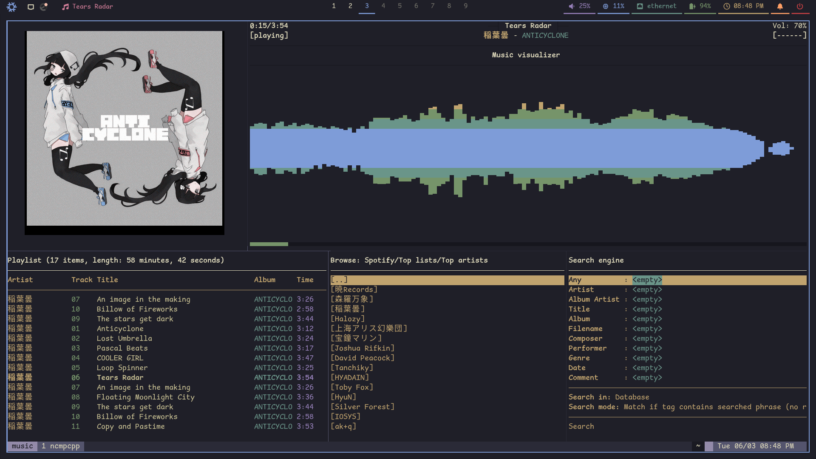Click the Search button in search engine
The height and width of the screenshot is (459, 816).
(x=581, y=426)
